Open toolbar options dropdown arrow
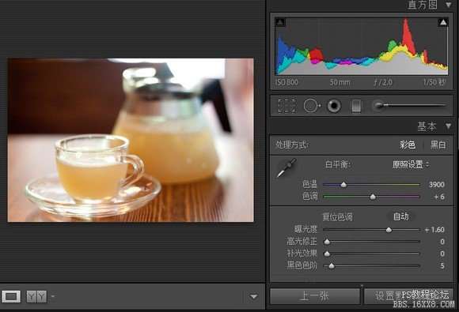The height and width of the screenshot is (312, 459). coord(253,297)
